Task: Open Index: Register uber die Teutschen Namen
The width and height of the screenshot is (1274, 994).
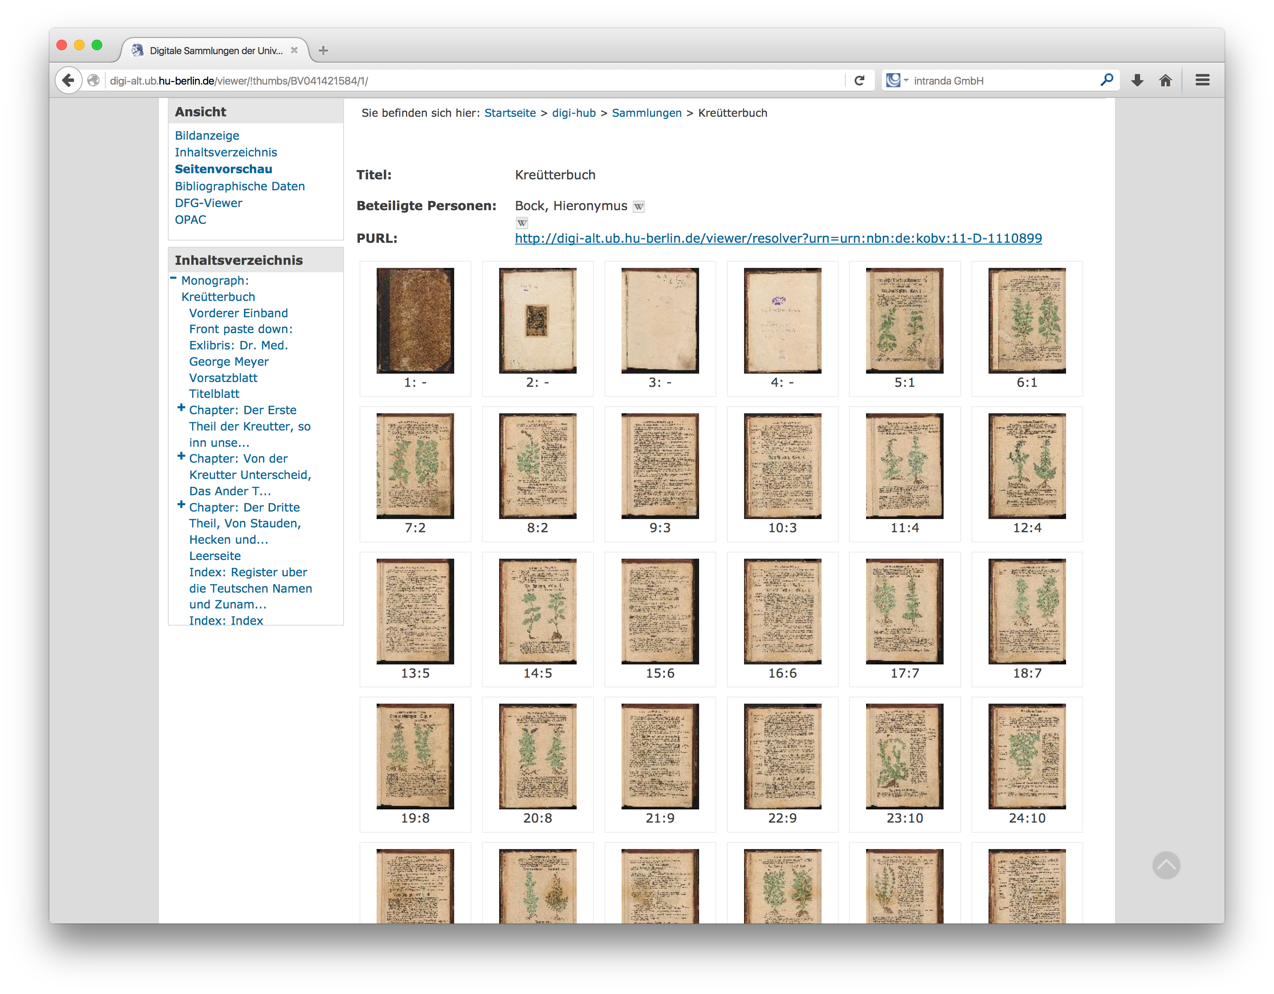Action: [x=250, y=589]
